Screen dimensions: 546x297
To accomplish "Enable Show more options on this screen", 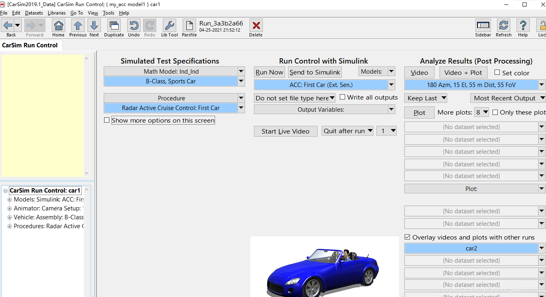I will click(x=107, y=120).
